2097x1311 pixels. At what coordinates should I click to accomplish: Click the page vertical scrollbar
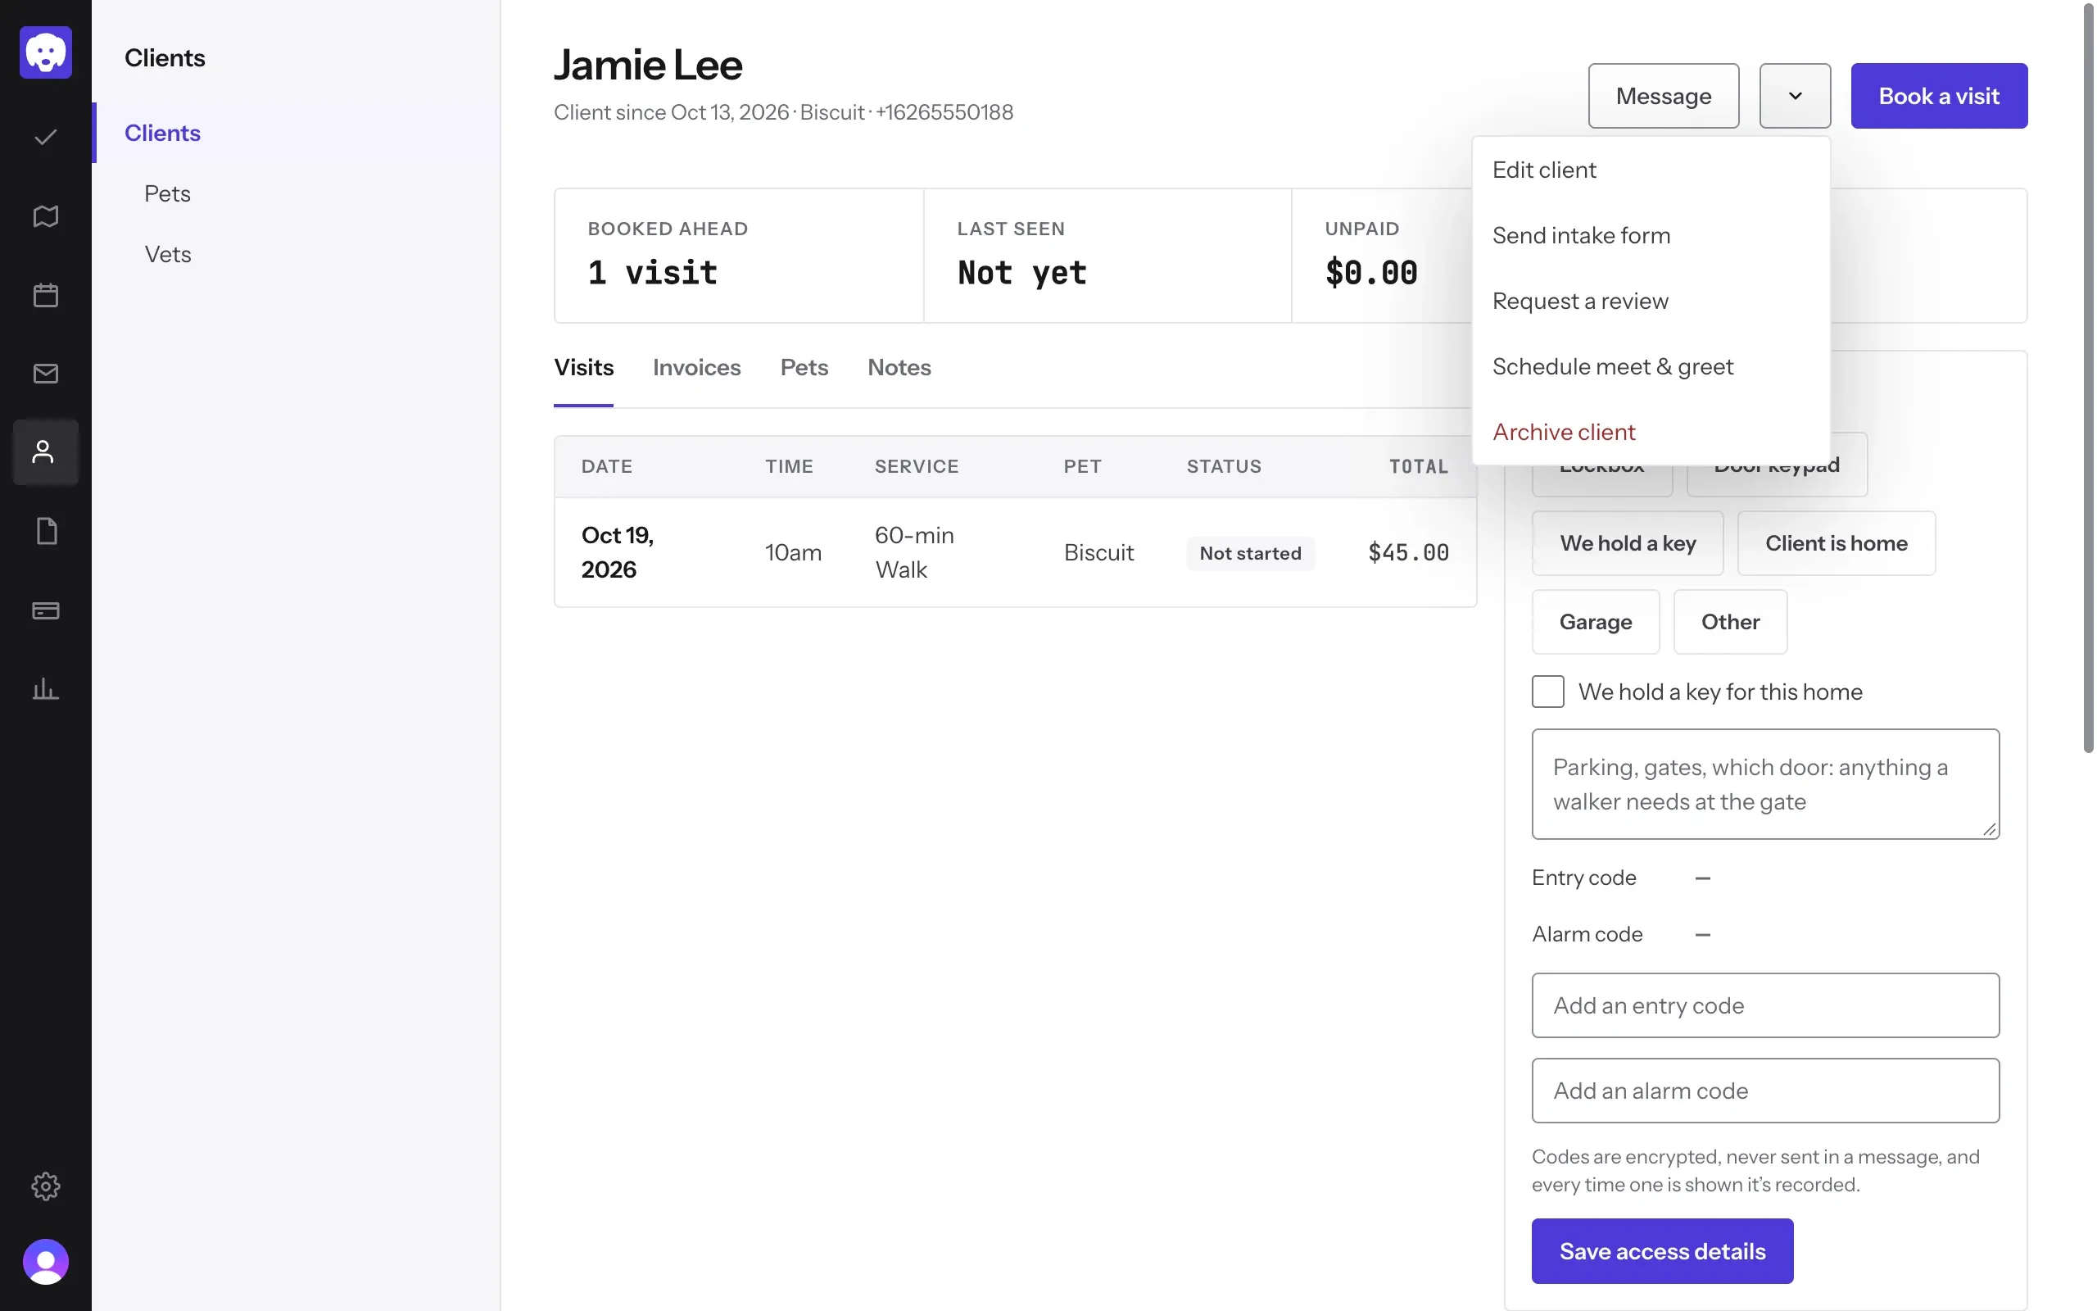tap(2088, 377)
